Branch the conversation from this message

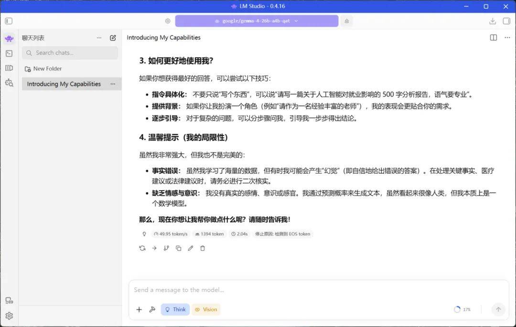point(166,248)
